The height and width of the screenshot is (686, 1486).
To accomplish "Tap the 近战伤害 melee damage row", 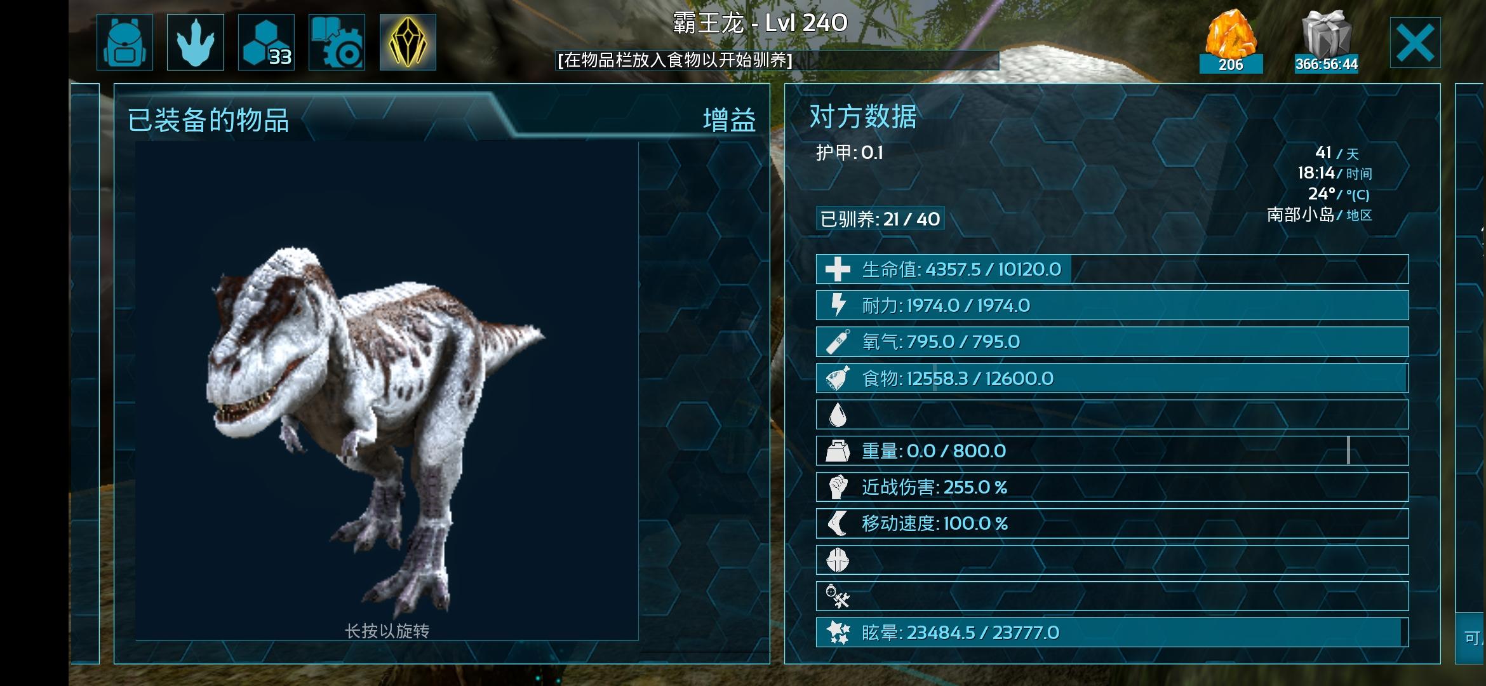I will [1112, 487].
